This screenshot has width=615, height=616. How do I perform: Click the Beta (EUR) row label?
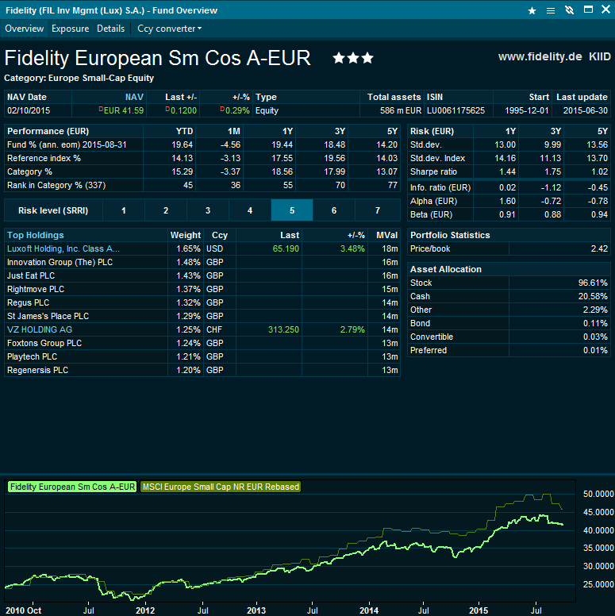coord(431,214)
